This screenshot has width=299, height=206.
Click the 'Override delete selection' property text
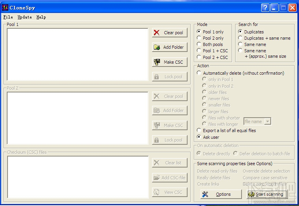266,171
